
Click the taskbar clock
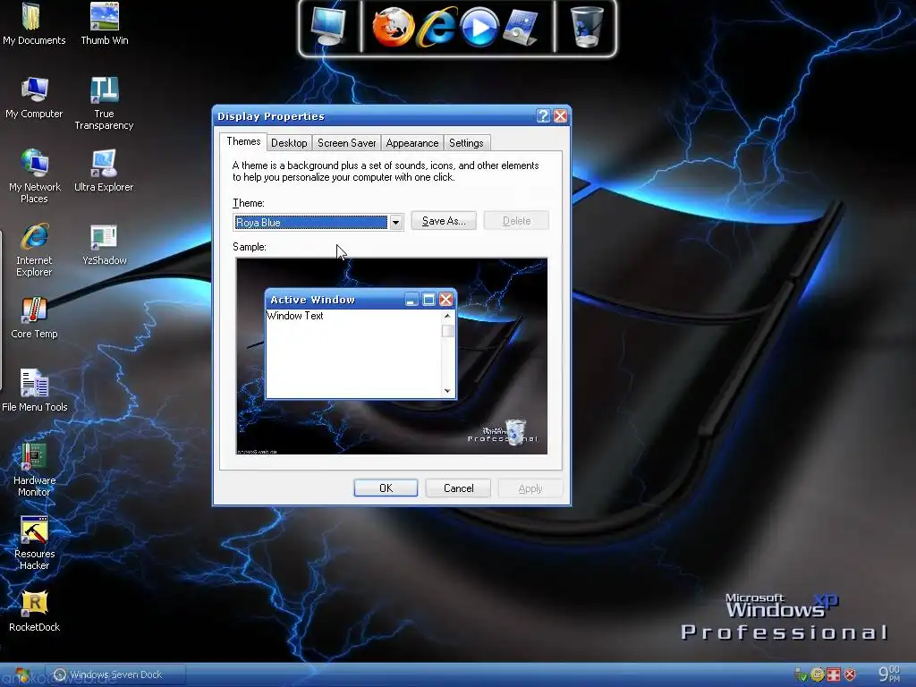coord(890,674)
